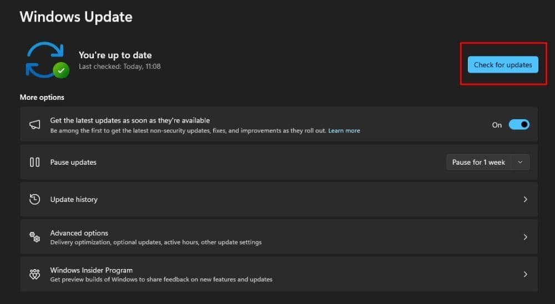Click the Advanced options gears icon
Screen dimensions: 555x304
coord(34,237)
